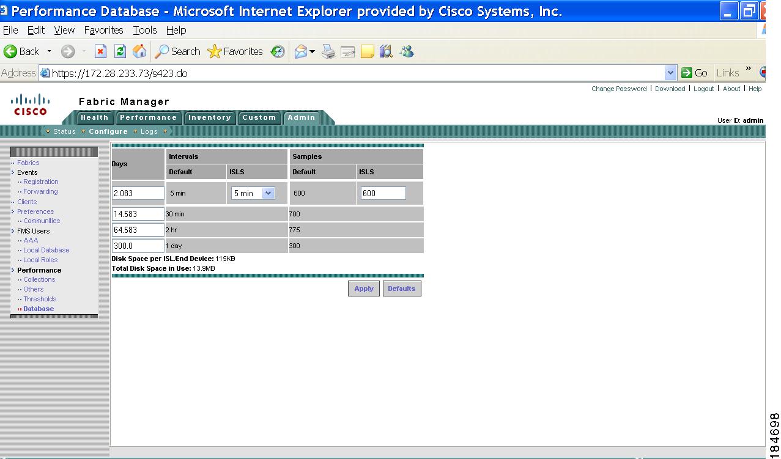Viewport: 781px width, 459px height.
Task: Open Communities in the sidebar
Action: coord(42,221)
